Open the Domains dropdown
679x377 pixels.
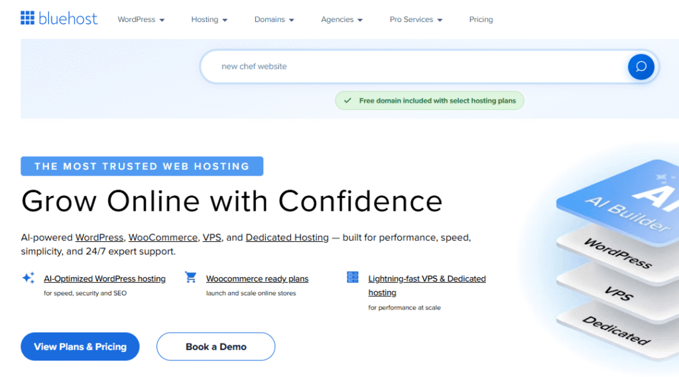274,19
